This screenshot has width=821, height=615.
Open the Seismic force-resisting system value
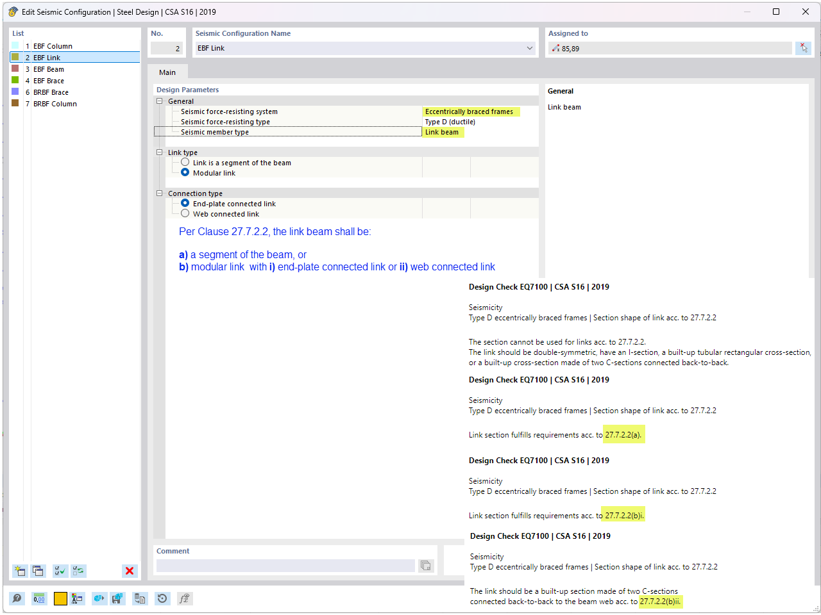pos(480,111)
